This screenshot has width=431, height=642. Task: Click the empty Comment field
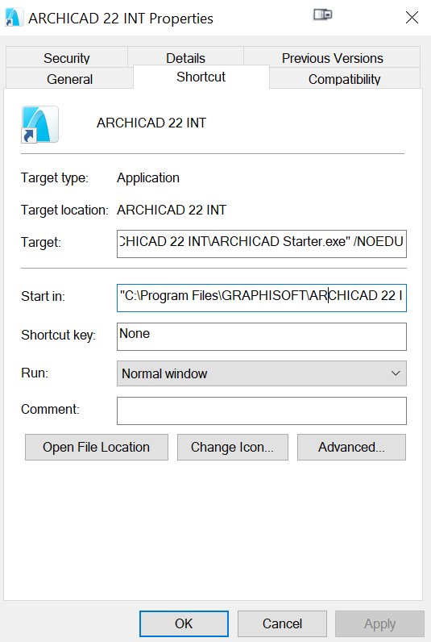coord(262,411)
